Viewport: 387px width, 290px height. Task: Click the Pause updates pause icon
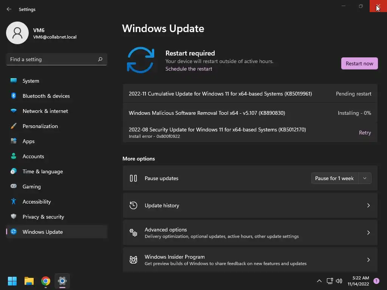click(x=133, y=178)
